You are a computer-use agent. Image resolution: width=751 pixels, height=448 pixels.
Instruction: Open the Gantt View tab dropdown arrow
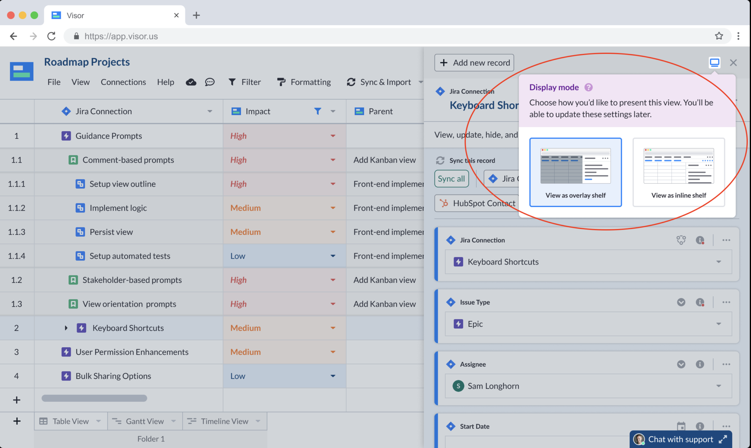click(173, 421)
